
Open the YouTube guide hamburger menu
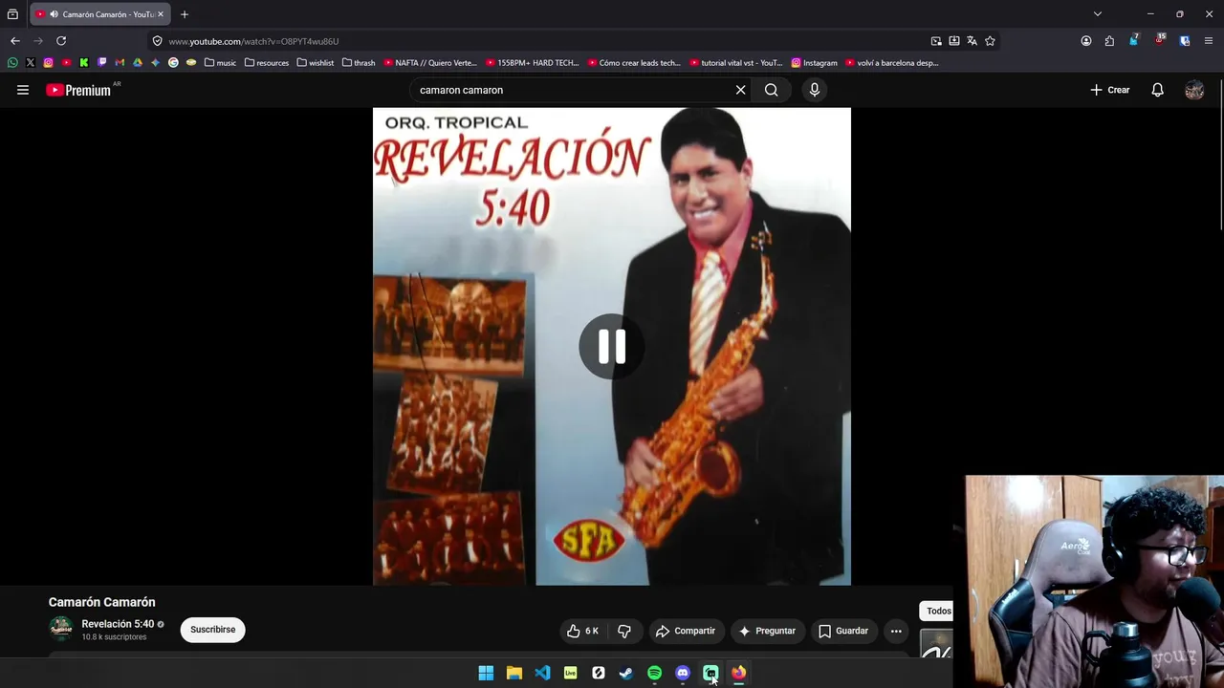pyautogui.click(x=23, y=90)
